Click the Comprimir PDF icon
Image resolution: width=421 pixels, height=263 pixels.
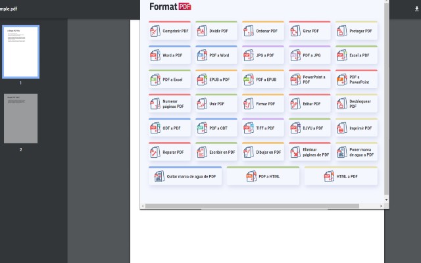tap(155, 31)
